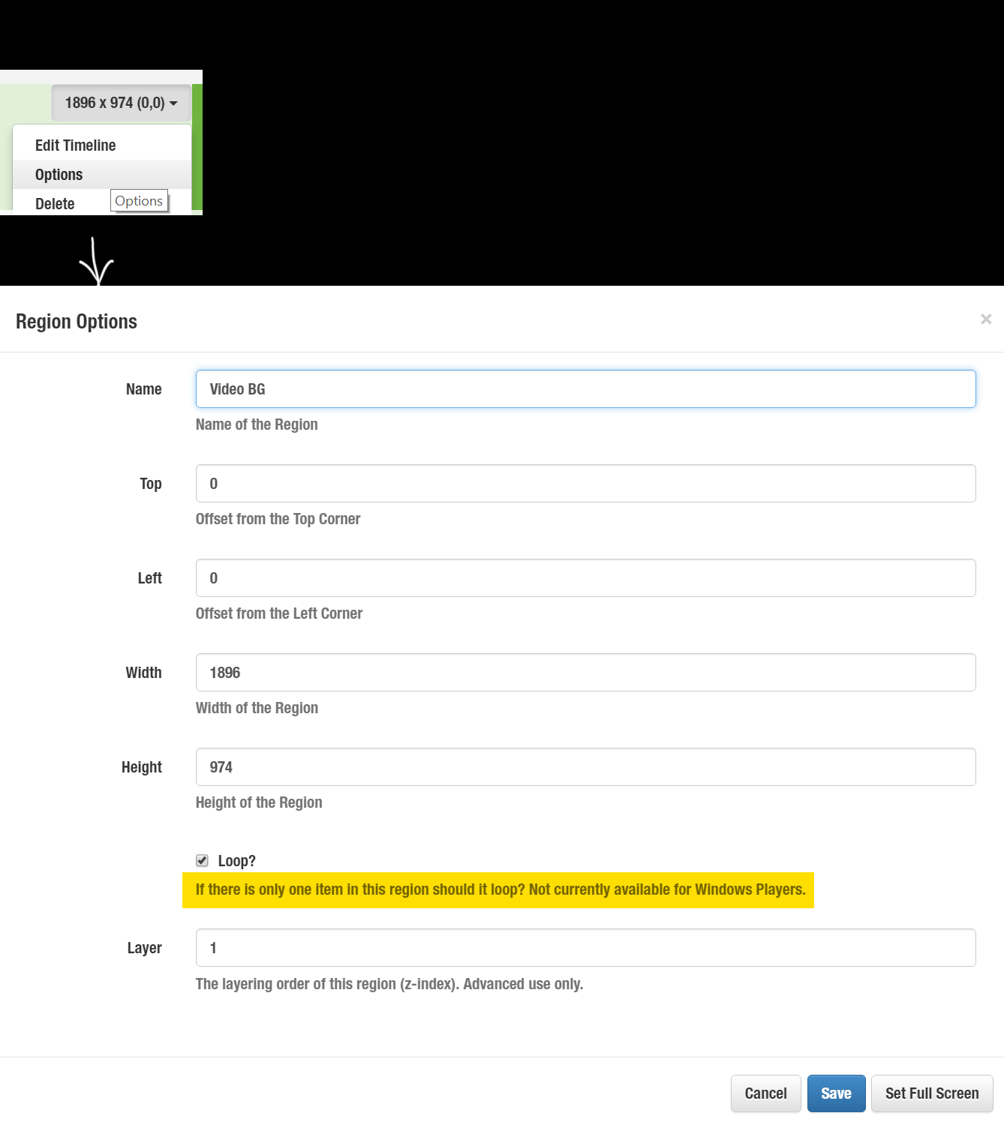The width and height of the screenshot is (1004, 1125).
Task: Choose Edit Timeline from the region menu
Action: tap(75, 145)
